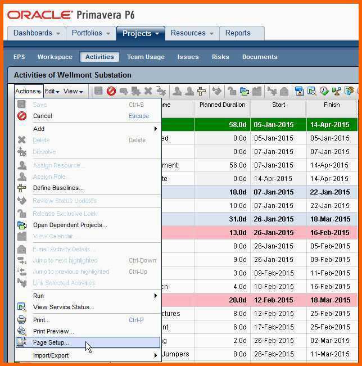Click start date 12-Feb-2015 in pink row

click(x=278, y=300)
